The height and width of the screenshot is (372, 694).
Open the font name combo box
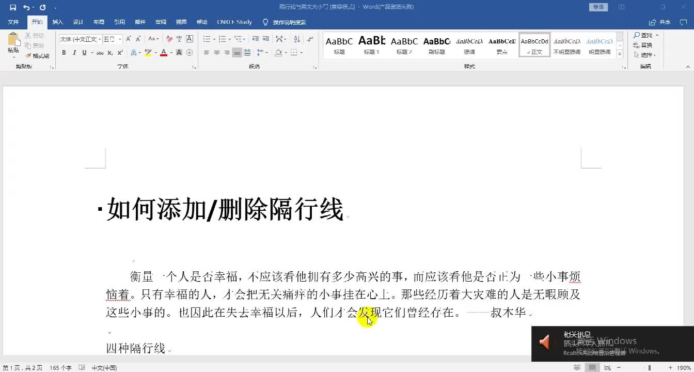pos(80,39)
